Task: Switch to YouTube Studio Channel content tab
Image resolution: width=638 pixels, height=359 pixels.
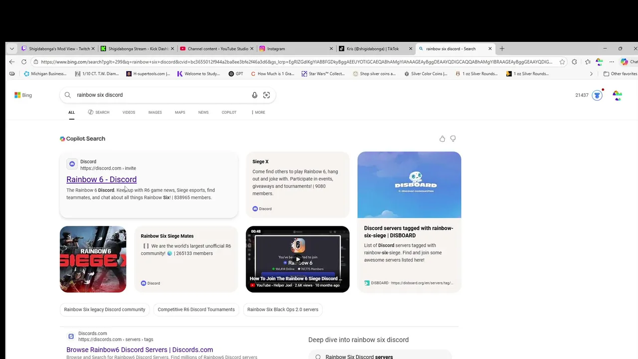Action: [216, 49]
